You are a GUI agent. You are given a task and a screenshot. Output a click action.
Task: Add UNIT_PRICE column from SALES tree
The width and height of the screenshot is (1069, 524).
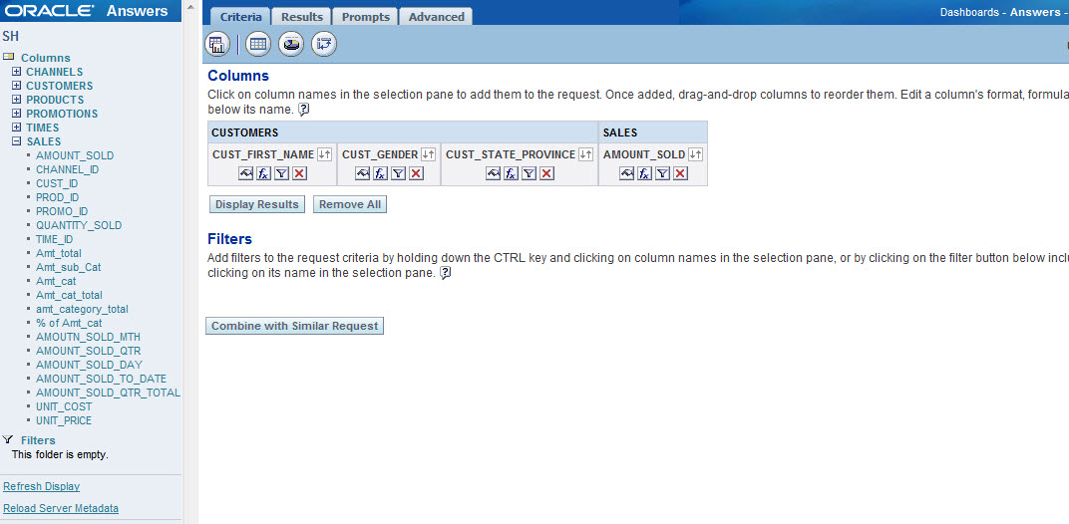[64, 420]
